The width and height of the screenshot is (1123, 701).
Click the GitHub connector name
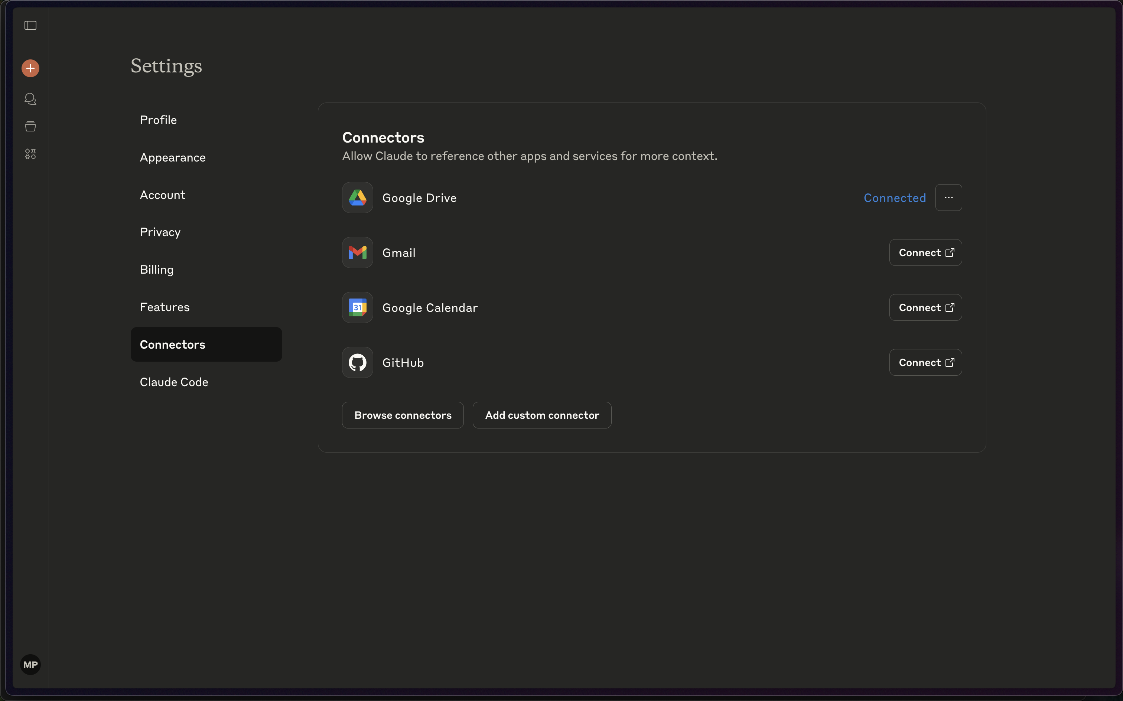click(403, 362)
